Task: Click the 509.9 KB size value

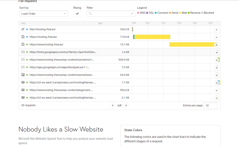Action: pyautogui.click(x=124, y=60)
